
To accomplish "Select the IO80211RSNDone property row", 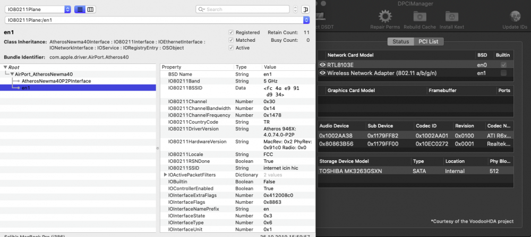I will click(237, 161).
